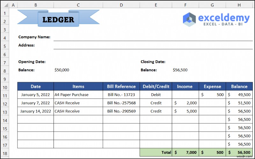Select balance $51,500 cell
The height and width of the screenshot is (159, 255).
[239, 103]
